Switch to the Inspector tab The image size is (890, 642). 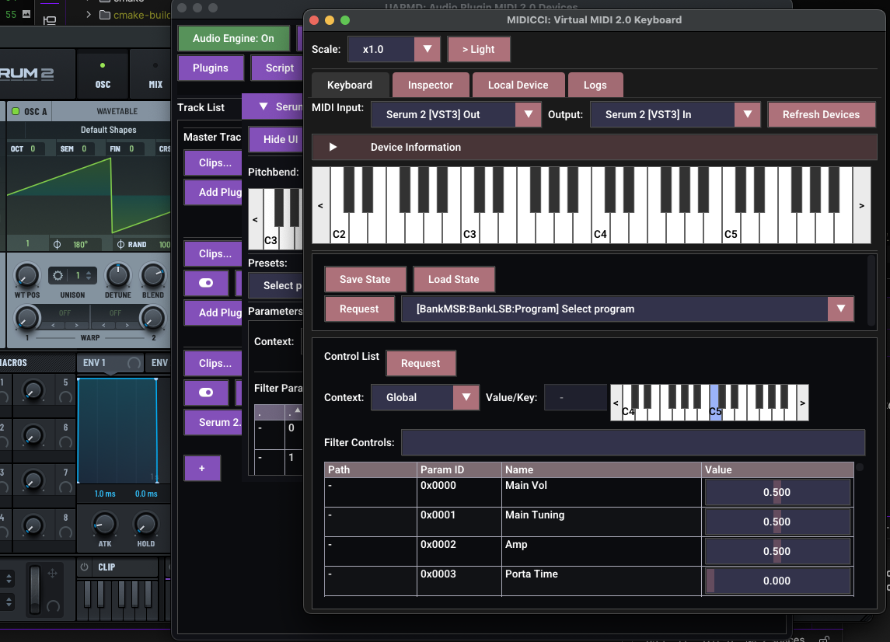[x=431, y=85]
